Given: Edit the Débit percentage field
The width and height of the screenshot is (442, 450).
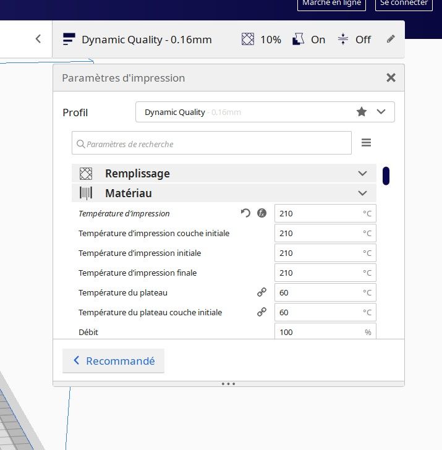Looking at the screenshot, I should 325,331.
